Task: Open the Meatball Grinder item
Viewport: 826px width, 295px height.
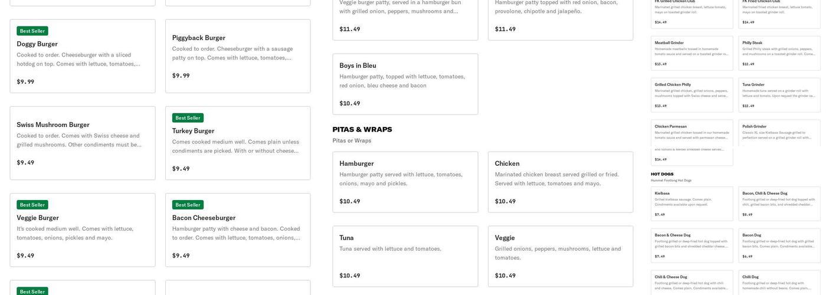Action: coord(692,53)
